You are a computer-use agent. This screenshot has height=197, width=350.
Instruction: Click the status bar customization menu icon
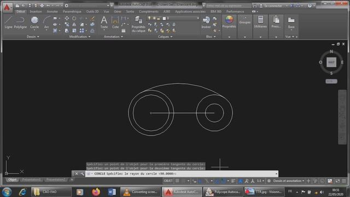point(344,181)
